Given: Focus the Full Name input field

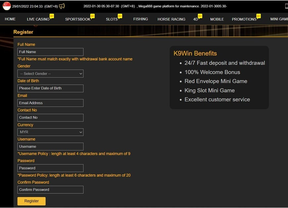Looking at the screenshot, I should 50,52.
